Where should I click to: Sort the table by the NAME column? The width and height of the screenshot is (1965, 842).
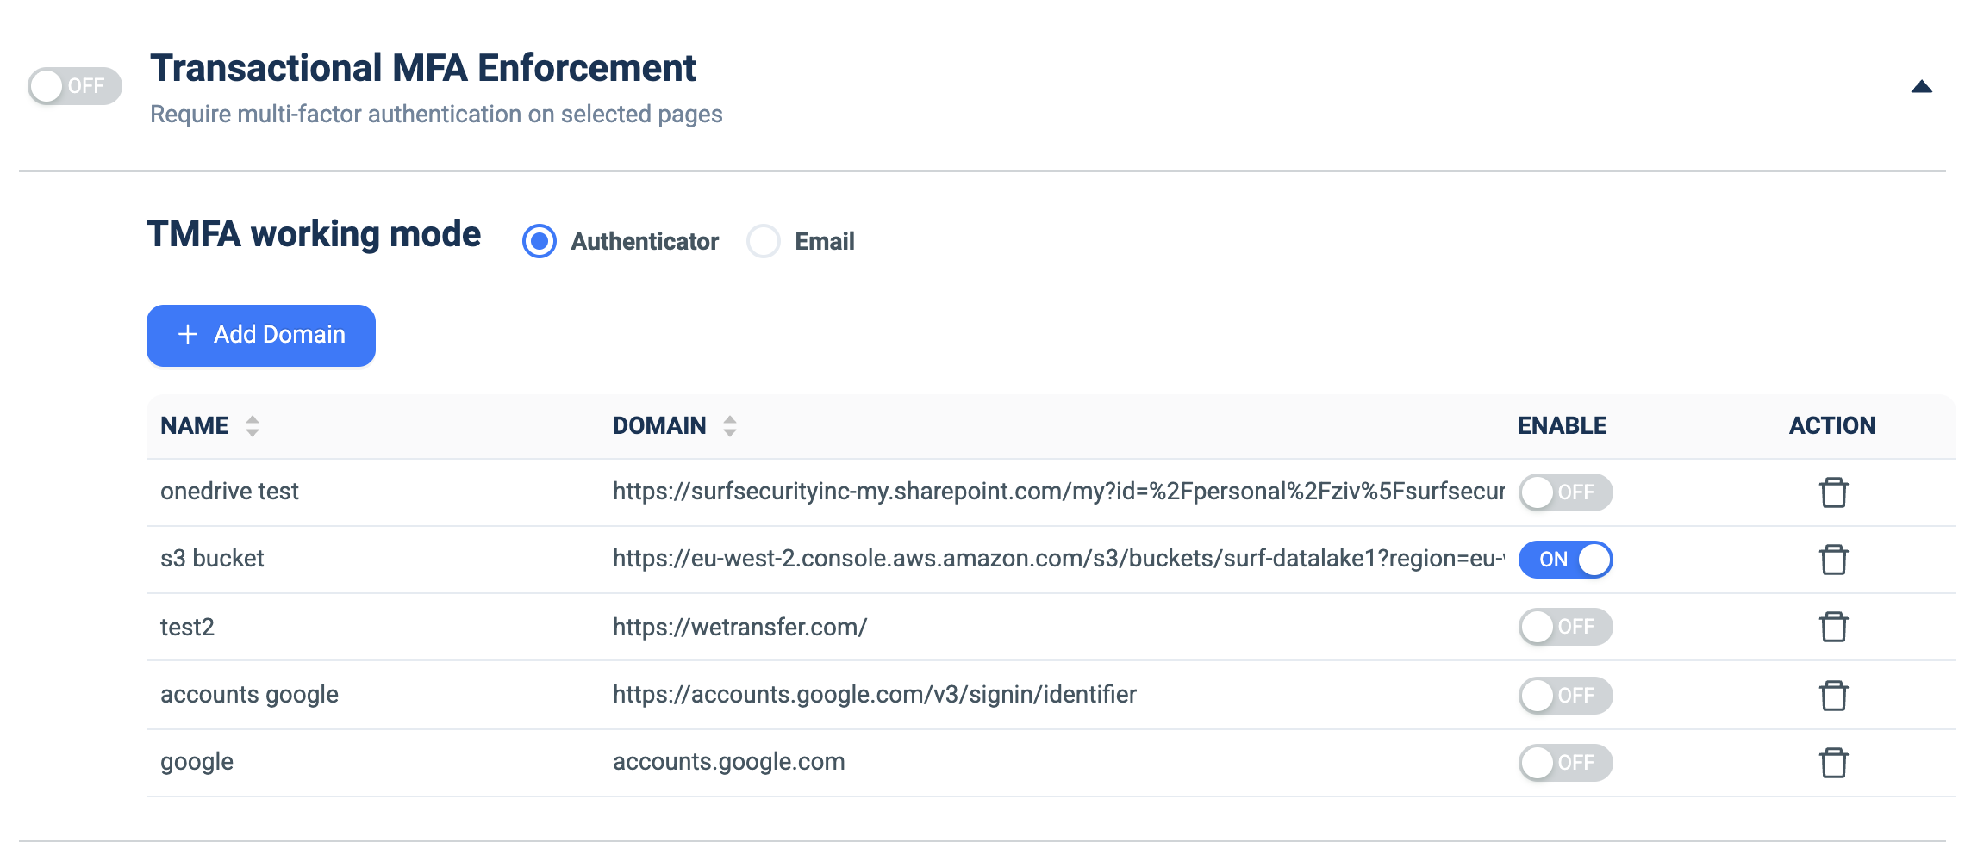(x=253, y=425)
